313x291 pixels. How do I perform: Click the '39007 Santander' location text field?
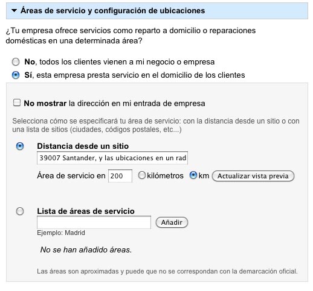(x=112, y=158)
